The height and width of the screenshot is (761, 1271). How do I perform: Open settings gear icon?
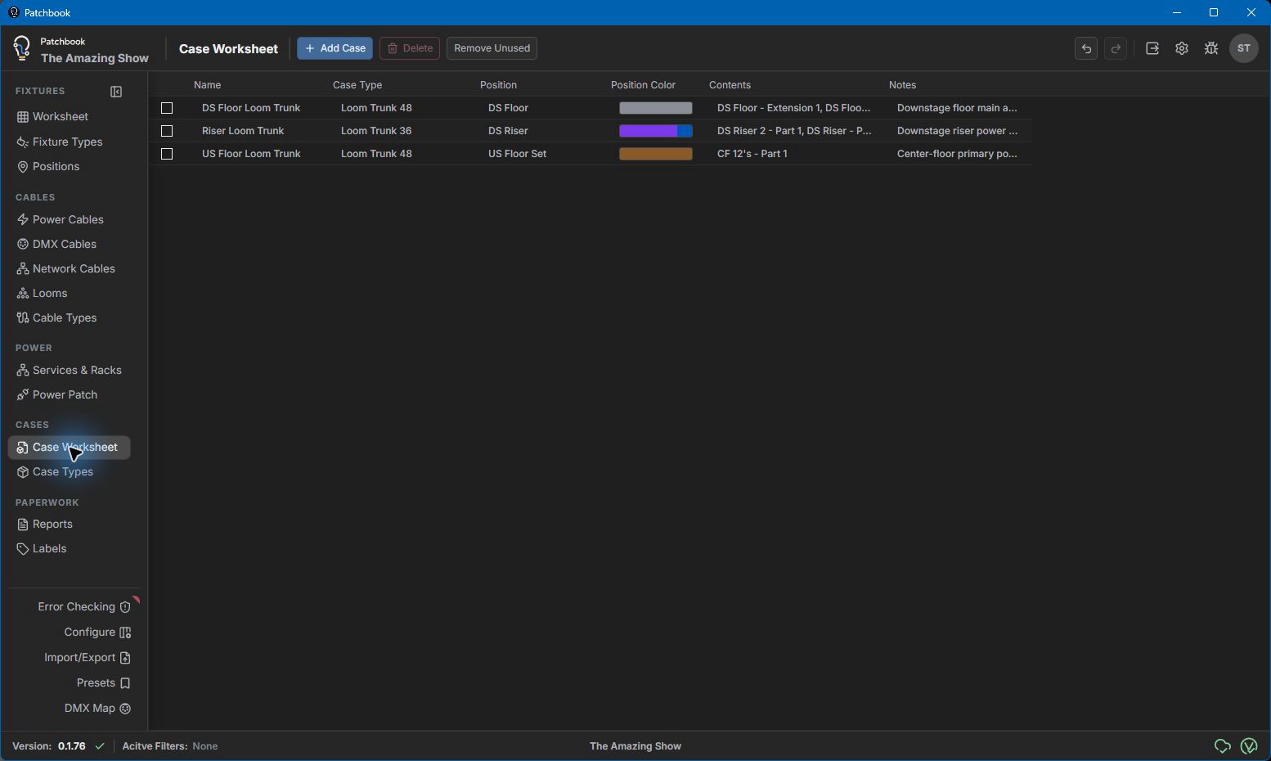point(1182,48)
